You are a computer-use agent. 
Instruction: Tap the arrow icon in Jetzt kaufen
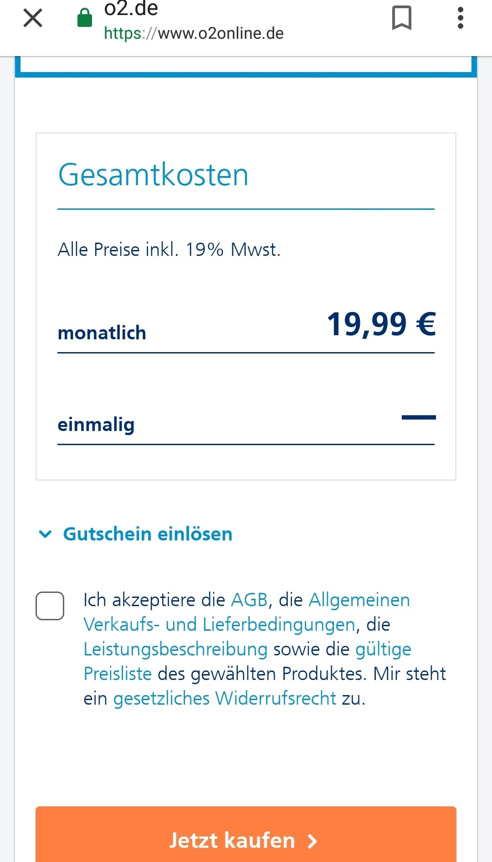tap(312, 841)
